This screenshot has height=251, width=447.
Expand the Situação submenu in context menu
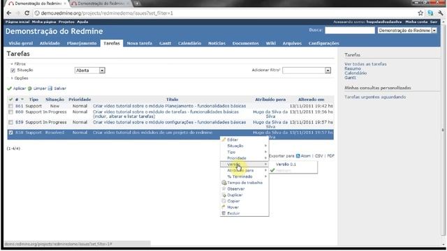pos(244,146)
